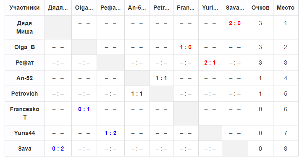This screenshot has height=159, width=302.
Task: Select the 1 : 1 score in An-52 row
Action: pyautogui.click(x=161, y=78)
